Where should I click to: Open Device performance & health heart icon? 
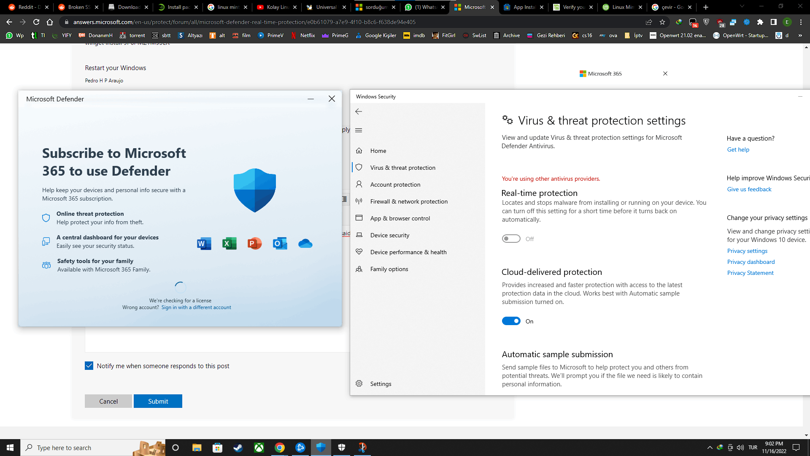(359, 252)
